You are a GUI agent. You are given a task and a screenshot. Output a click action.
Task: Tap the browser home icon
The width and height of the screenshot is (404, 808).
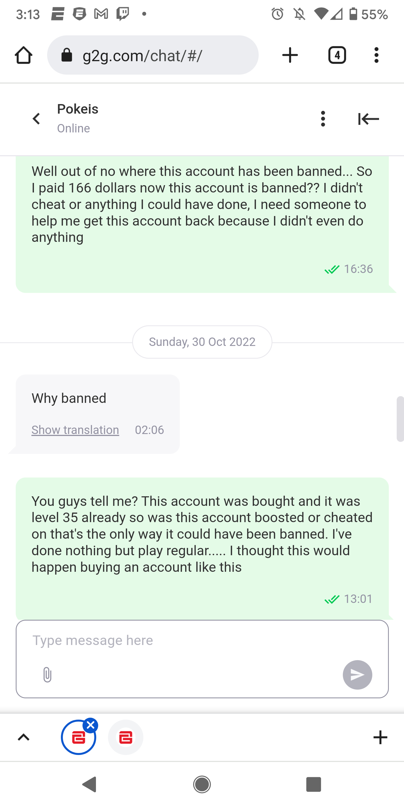point(24,55)
